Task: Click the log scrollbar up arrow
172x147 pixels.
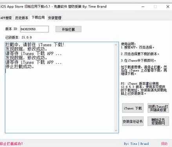Action: (116, 45)
